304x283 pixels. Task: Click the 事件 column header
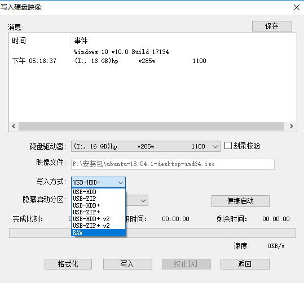(x=81, y=41)
